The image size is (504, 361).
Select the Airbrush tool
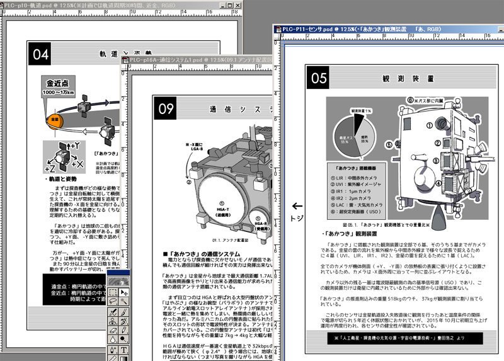[x=113, y=312]
